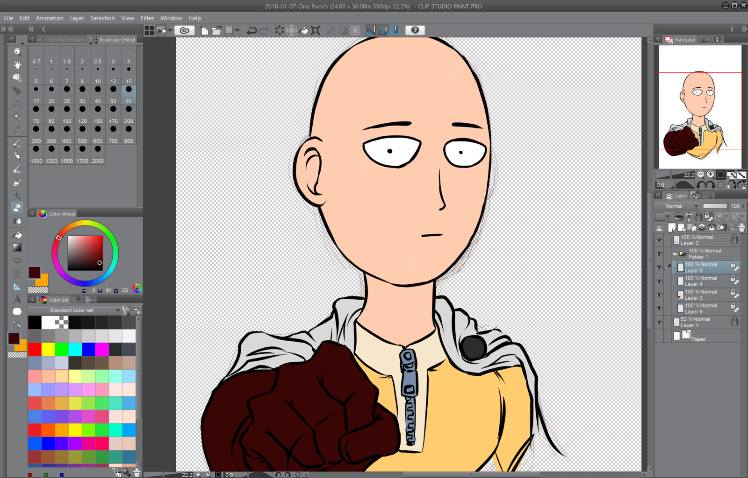This screenshot has height=478, width=748.
Task: Open the blending mode Normal dropdown
Action: click(677, 206)
